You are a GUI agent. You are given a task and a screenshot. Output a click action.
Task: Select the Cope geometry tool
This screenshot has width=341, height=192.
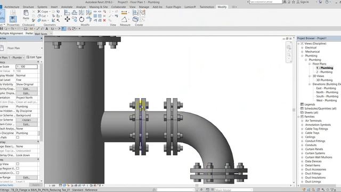tap(43, 11)
